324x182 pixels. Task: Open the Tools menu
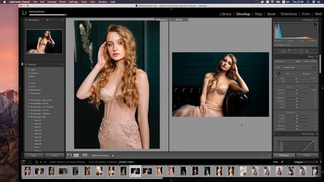tap(84, 2)
